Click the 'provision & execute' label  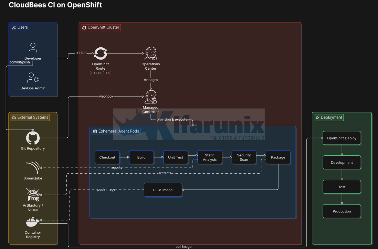tap(172, 120)
